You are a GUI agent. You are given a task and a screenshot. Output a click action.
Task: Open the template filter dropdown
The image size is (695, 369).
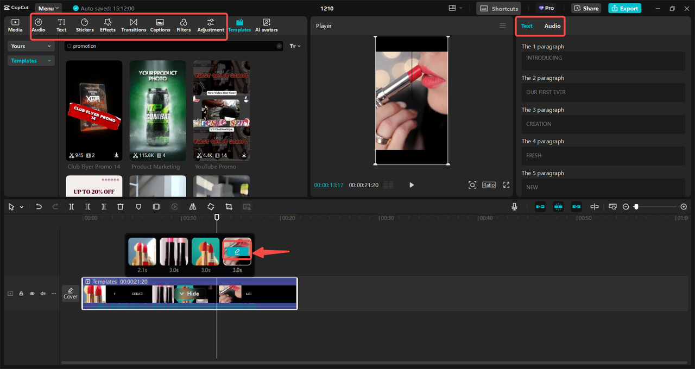[295, 46]
